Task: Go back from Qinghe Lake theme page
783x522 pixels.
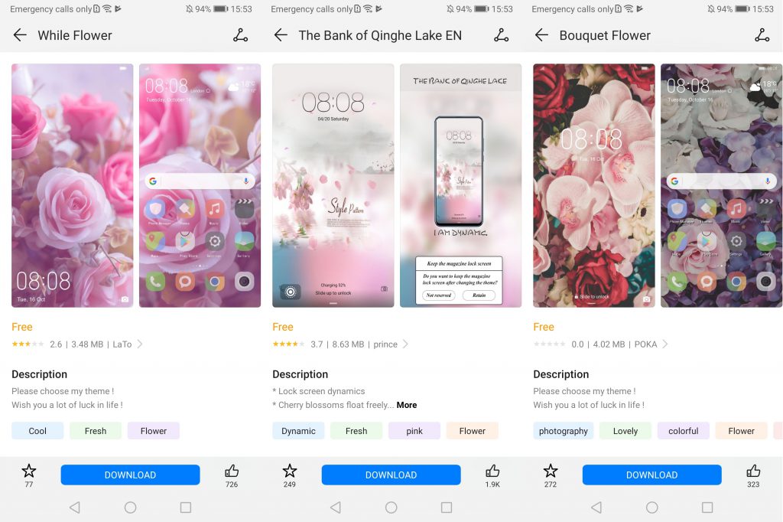Action: click(281, 35)
